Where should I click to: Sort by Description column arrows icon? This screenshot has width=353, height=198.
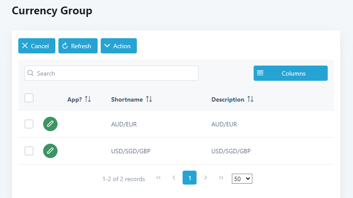(250, 99)
